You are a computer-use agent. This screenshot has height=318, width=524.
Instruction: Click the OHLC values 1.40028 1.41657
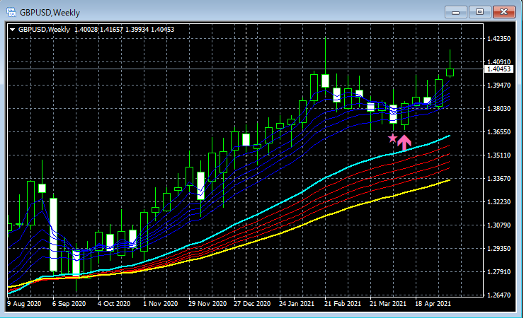click(99, 30)
